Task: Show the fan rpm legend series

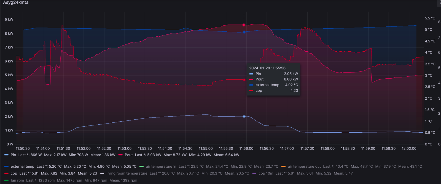Action: (x=17, y=181)
